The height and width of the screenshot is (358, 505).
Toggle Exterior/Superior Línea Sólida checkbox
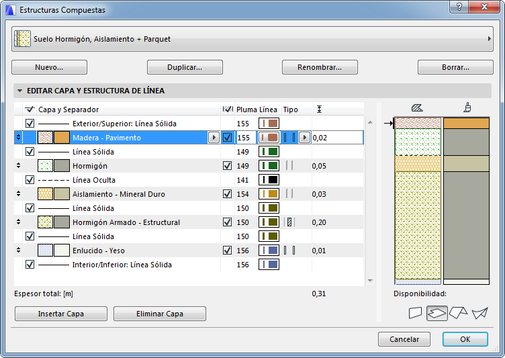30,124
